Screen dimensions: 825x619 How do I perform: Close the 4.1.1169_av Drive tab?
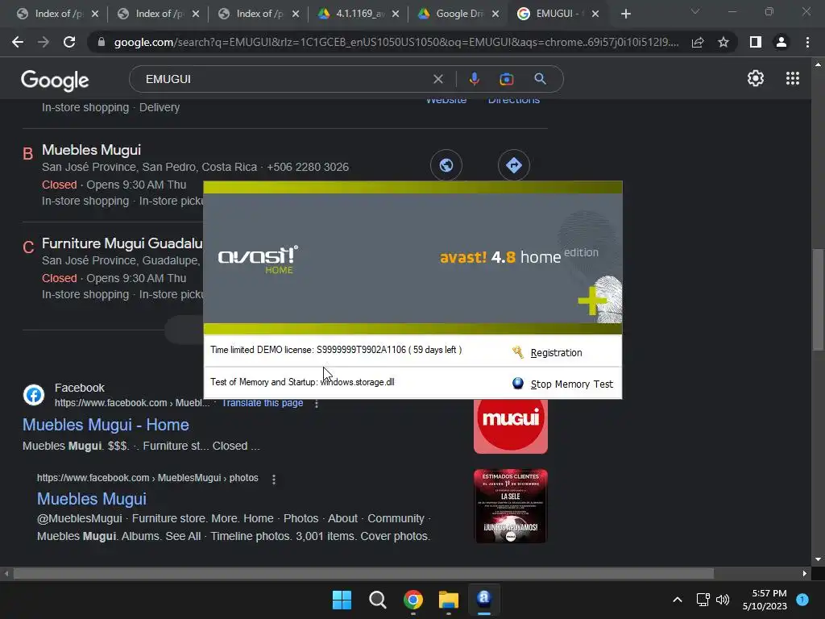(x=396, y=15)
